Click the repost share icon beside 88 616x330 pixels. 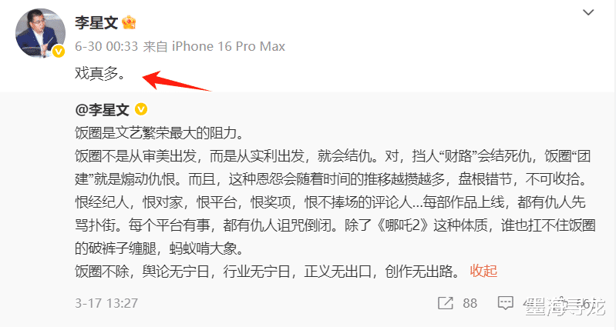click(445, 303)
